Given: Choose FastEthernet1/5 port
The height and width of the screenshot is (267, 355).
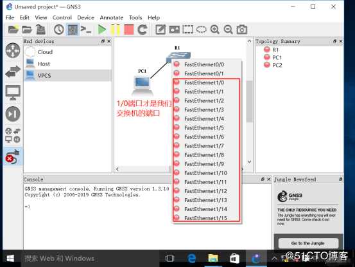Looking at the screenshot, I should pos(207,128).
